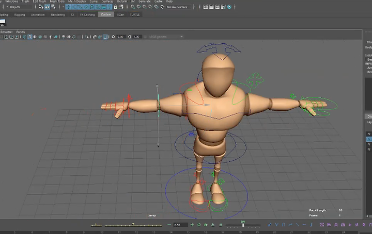Click the gamma value field showing 1.00
This screenshot has height=234, width=372.
pos(136,37)
